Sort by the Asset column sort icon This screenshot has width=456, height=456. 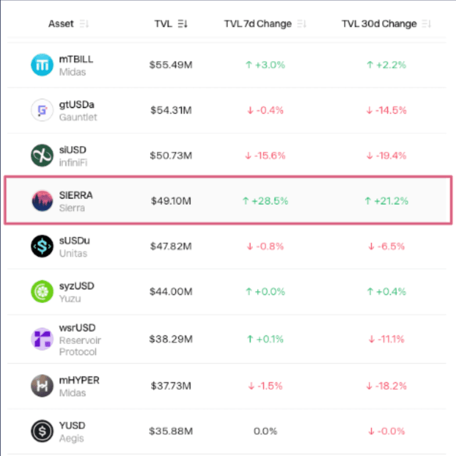(84, 24)
